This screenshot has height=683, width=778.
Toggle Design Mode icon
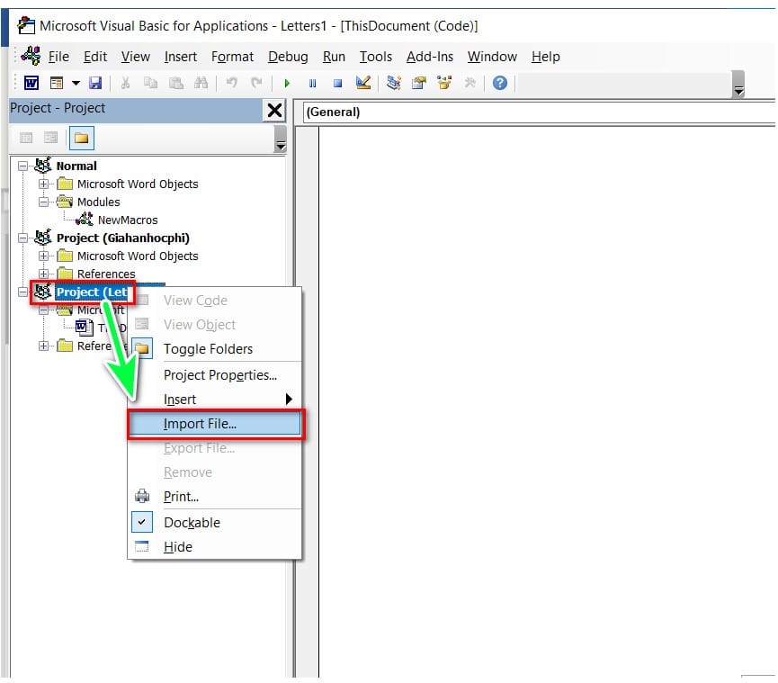(363, 83)
